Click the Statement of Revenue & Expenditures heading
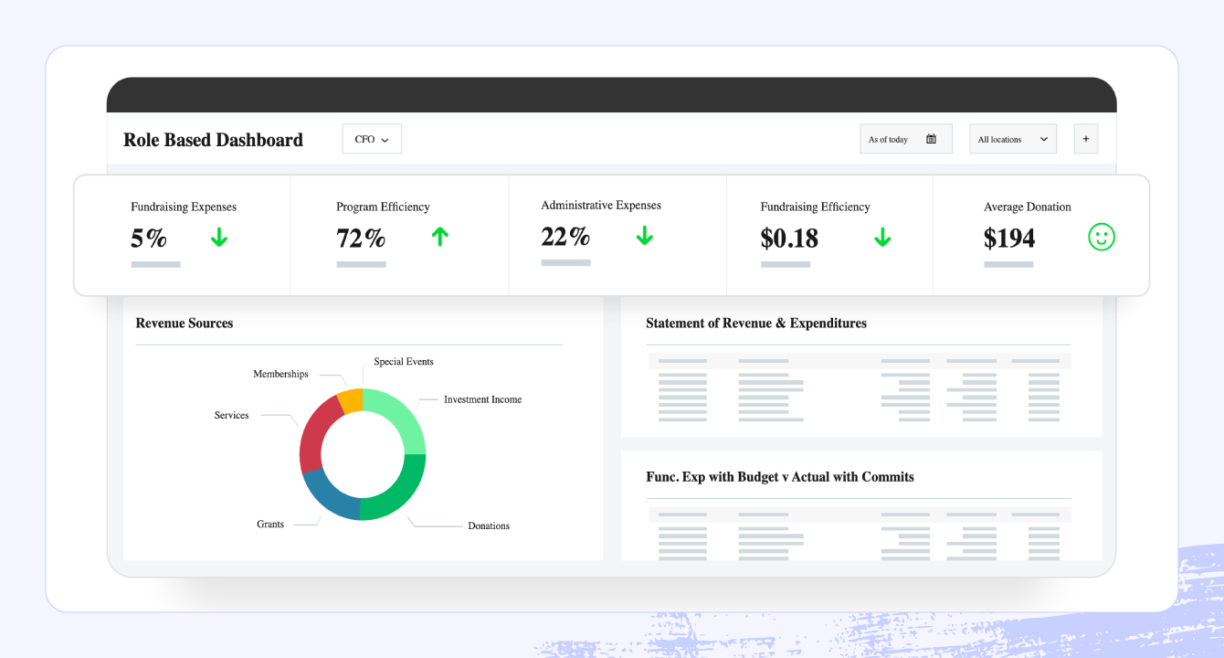Screen dimensions: 1224x658 [x=756, y=323]
